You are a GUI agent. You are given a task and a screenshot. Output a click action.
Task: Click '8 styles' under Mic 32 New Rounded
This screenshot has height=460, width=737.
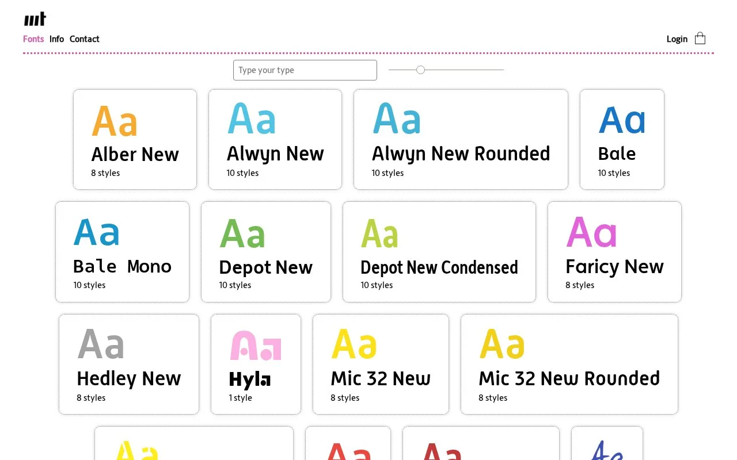click(493, 398)
